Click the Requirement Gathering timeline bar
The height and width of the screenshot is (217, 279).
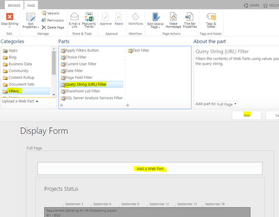(147, 212)
